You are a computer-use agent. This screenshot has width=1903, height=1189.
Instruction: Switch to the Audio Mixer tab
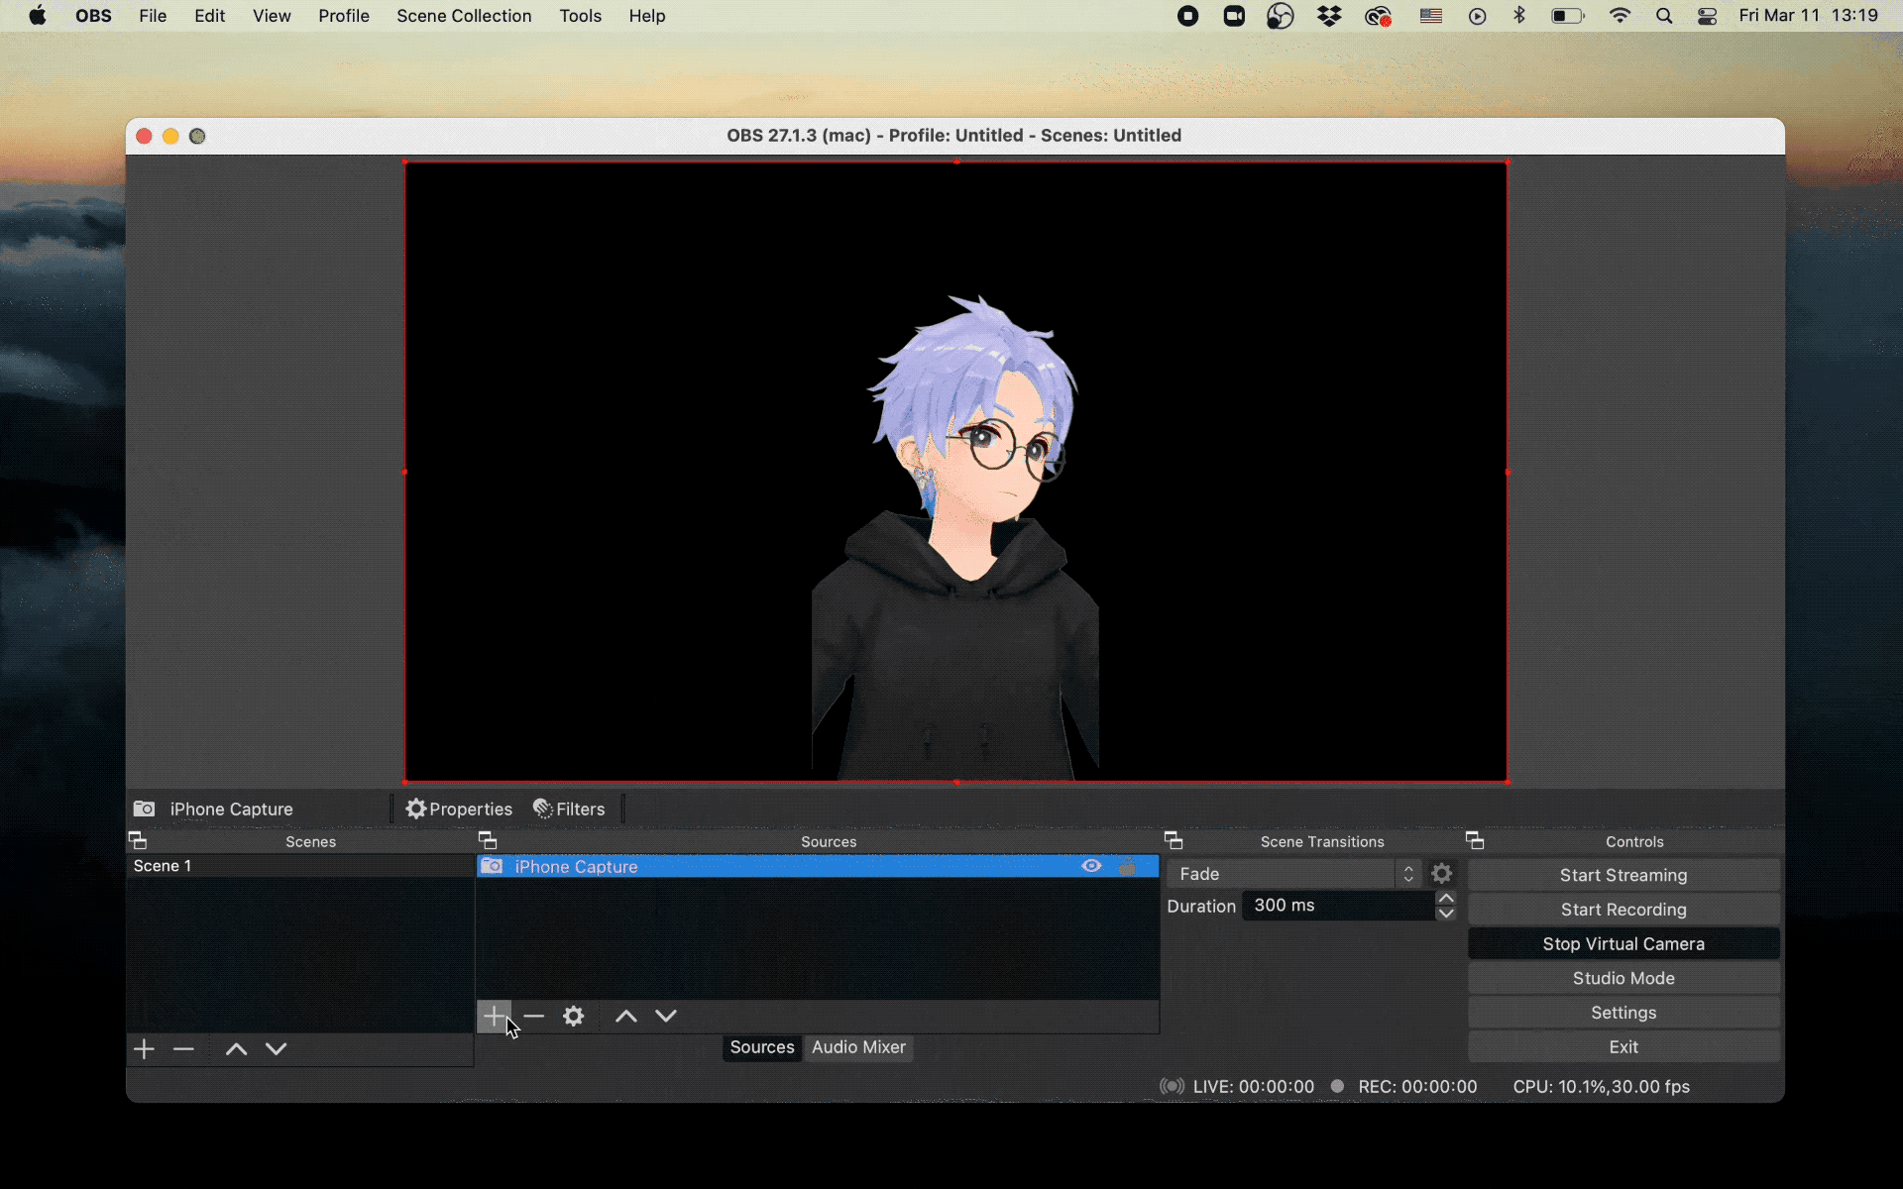[x=858, y=1047]
